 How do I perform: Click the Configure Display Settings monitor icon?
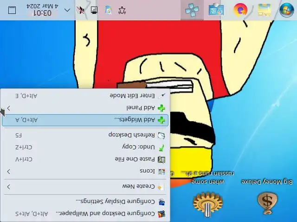pos(161,202)
